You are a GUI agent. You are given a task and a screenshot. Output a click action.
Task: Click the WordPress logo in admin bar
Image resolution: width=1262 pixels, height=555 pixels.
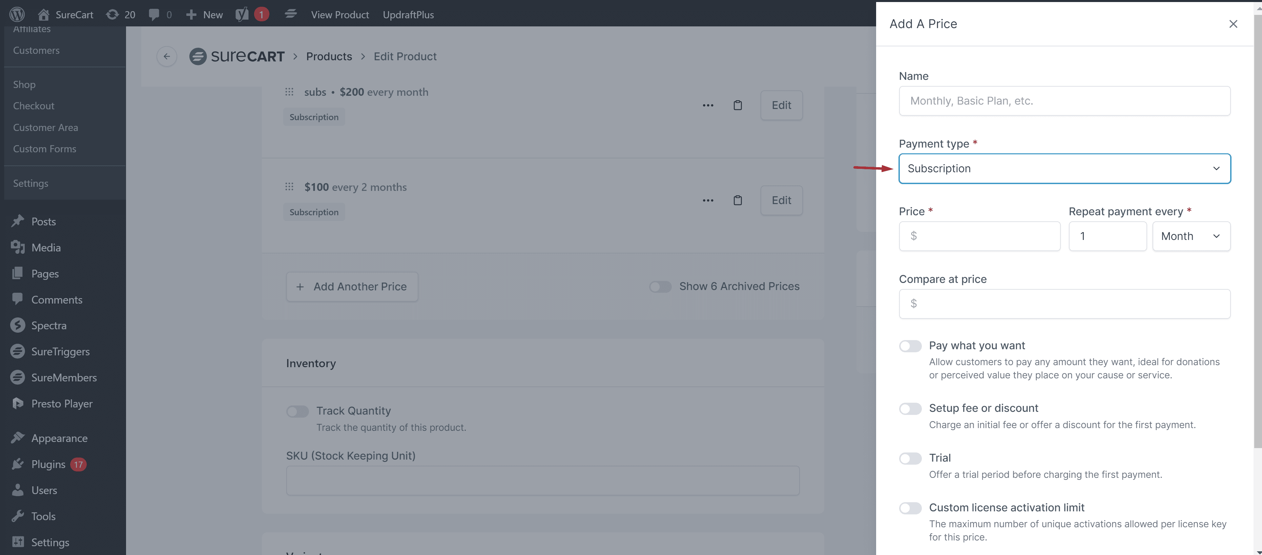[17, 14]
